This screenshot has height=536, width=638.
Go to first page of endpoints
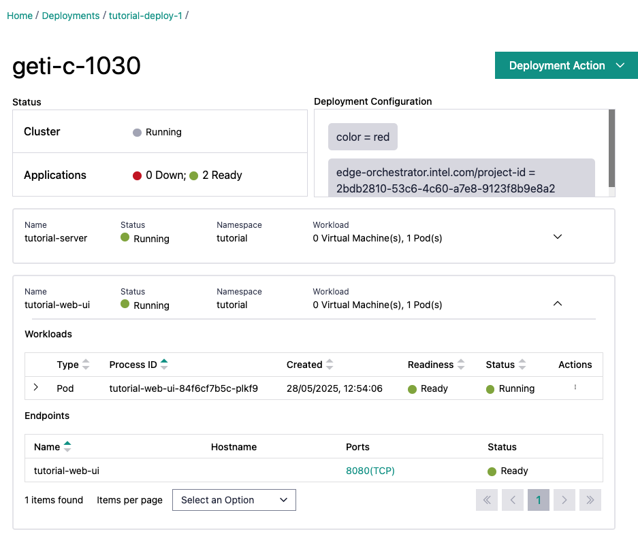pos(487,500)
